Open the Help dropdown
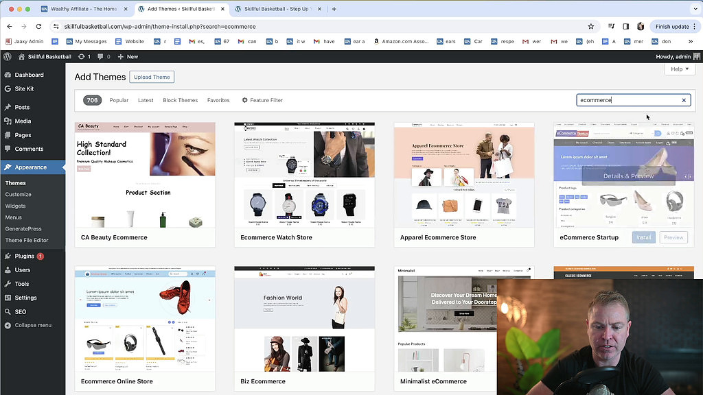Image resolution: width=703 pixels, height=395 pixels. (679, 69)
